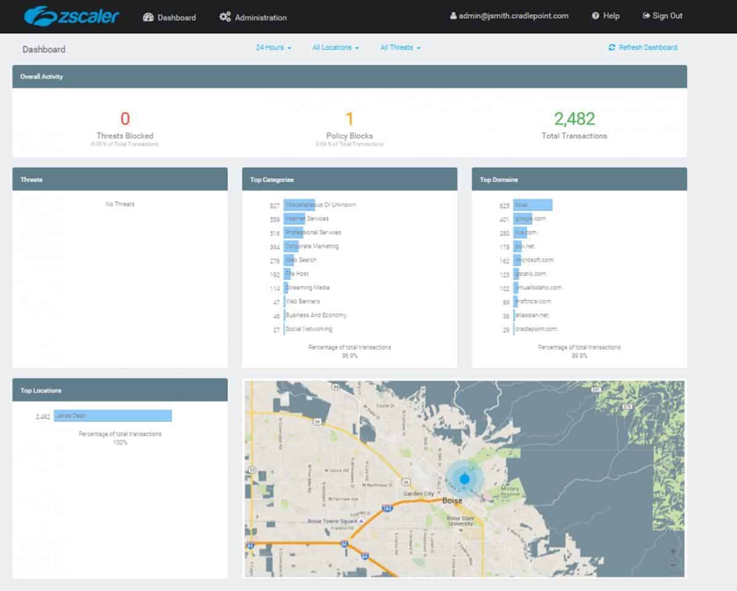Open the All Threats filter dropdown
737x591 pixels.
pos(400,47)
